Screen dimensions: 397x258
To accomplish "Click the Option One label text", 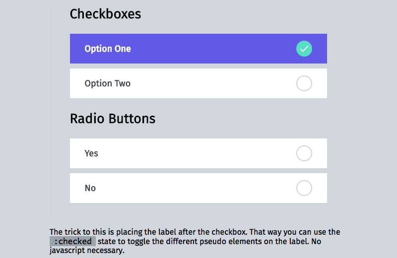I will pyautogui.click(x=108, y=49).
